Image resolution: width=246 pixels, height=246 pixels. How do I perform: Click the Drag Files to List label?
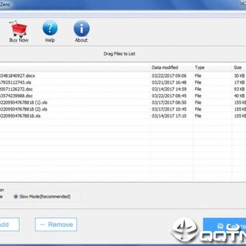120,54
